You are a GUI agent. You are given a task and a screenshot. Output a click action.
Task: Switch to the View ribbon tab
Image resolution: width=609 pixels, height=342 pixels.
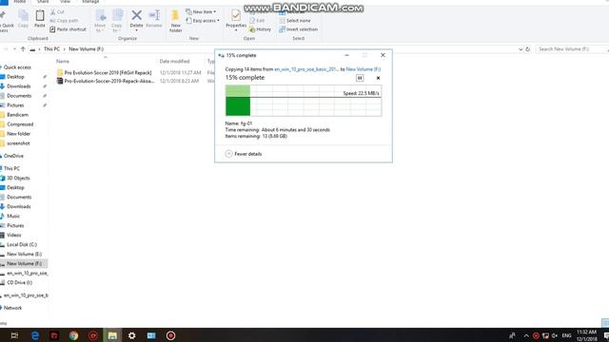pos(65,2)
